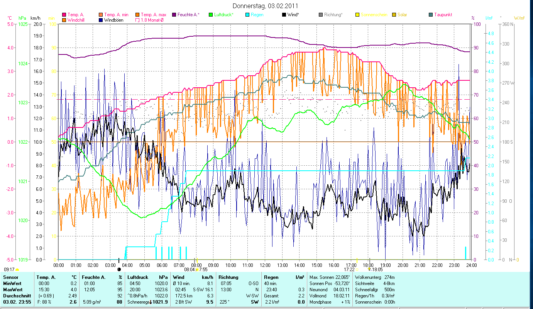Click the Luftdruck column header in the stats table

pos(138,277)
